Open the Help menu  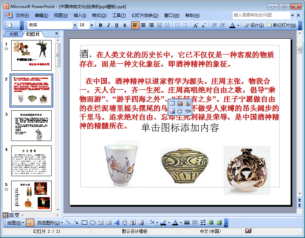pyautogui.click(x=192, y=15)
